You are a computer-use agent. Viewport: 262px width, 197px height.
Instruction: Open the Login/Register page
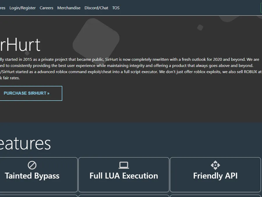pos(22,8)
